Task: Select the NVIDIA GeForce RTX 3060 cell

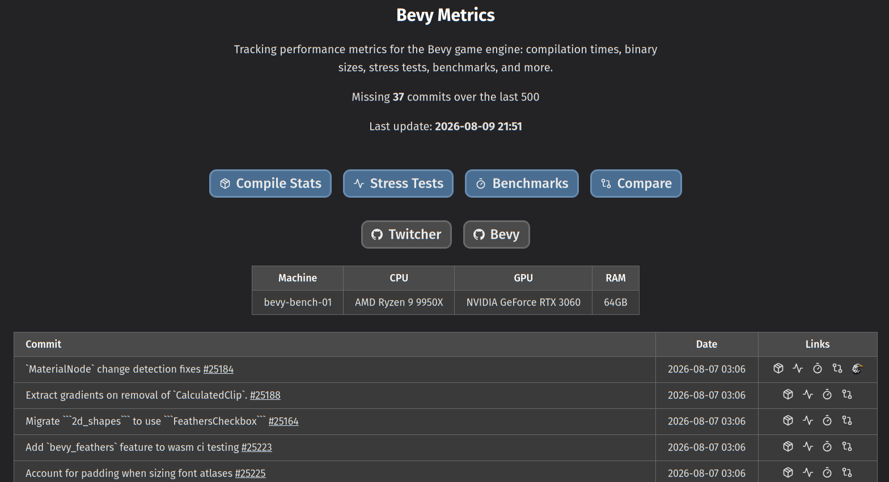Action: [523, 302]
